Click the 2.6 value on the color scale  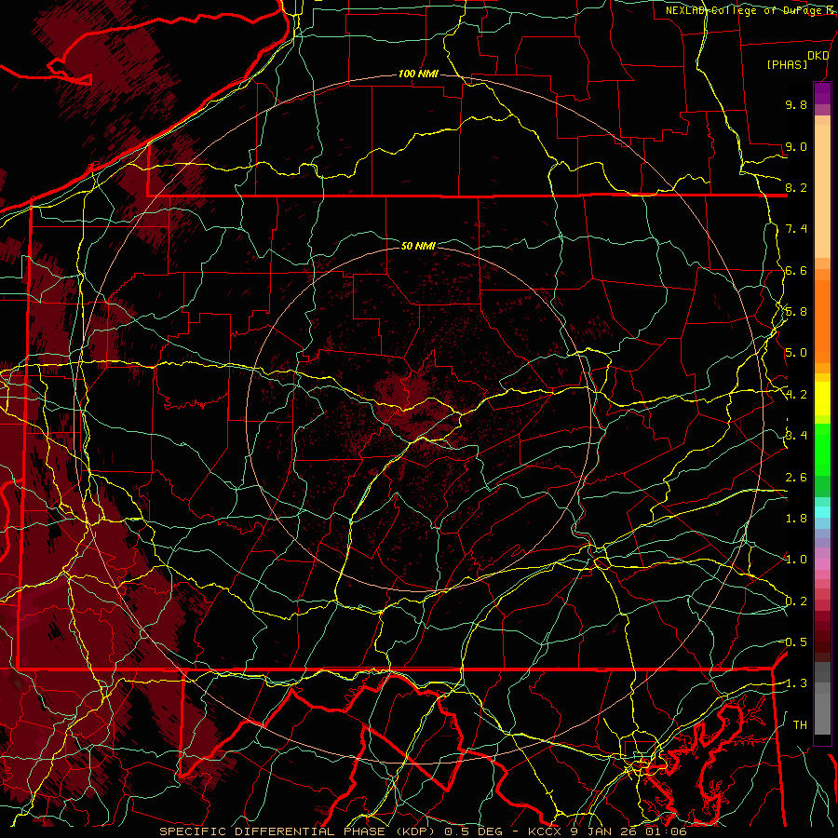coord(796,478)
